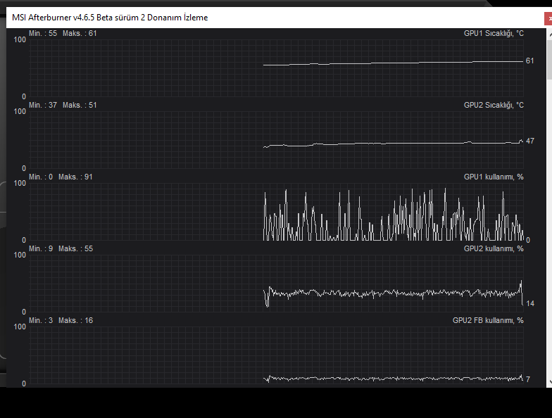
Task: Click the GPU2 FB usage graph plot line
Action: [393, 379]
